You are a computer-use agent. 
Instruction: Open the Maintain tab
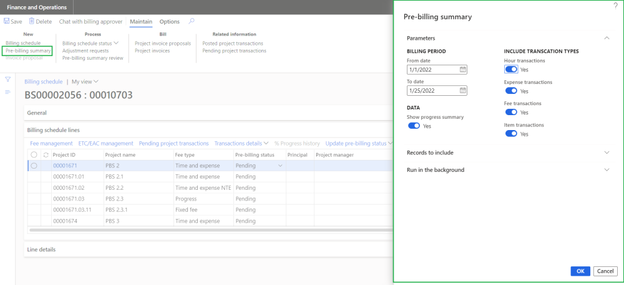pos(140,22)
